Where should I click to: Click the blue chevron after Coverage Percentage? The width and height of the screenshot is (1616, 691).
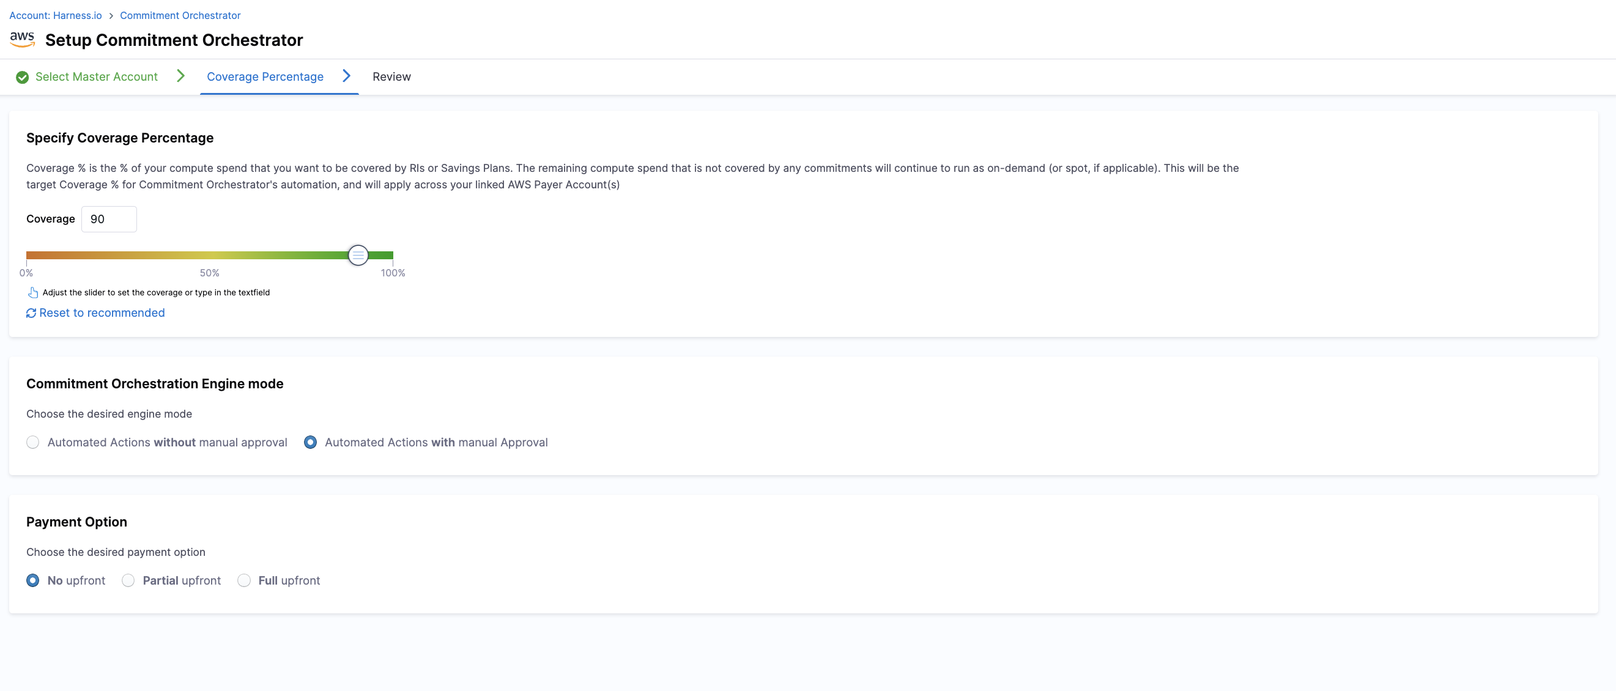click(346, 76)
